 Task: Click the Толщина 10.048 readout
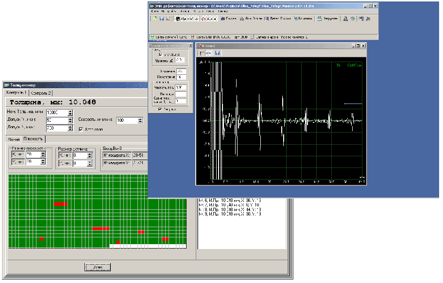(x=53, y=102)
